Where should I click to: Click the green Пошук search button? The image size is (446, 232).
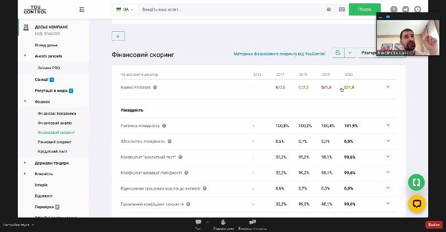click(365, 9)
